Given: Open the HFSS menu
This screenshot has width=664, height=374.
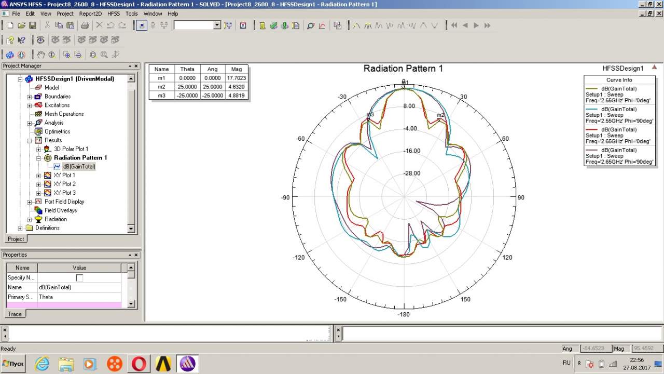Looking at the screenshot, I should [x=113, y=14].
